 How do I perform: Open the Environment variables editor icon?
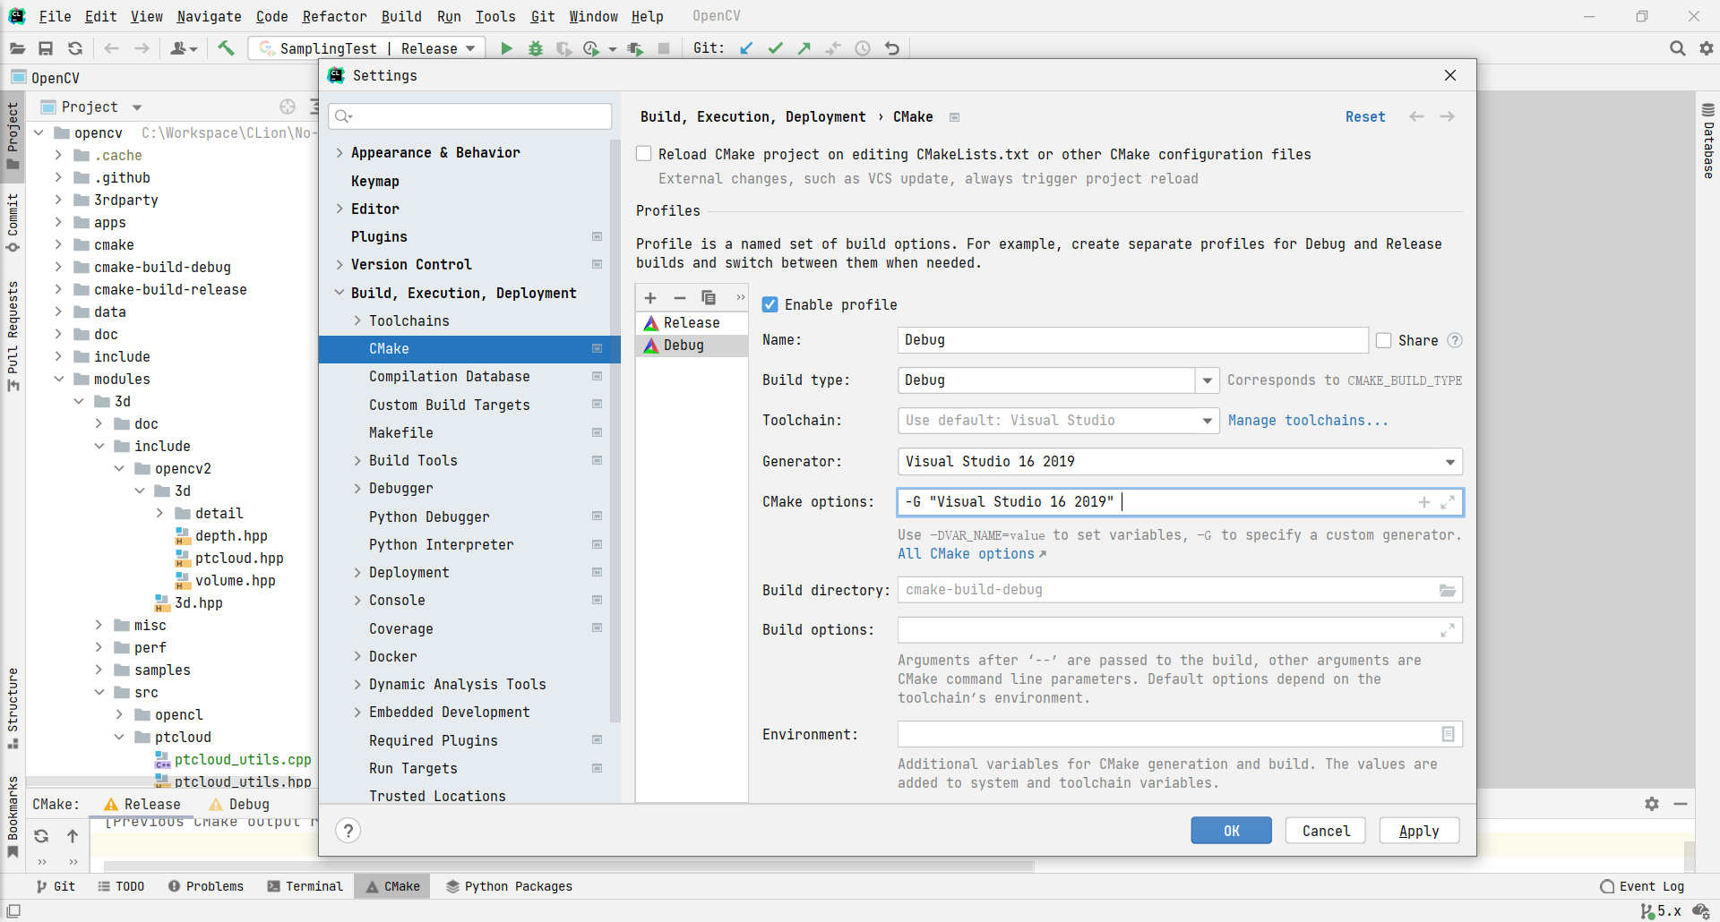pyautogui.click(x=1448, y=734)
